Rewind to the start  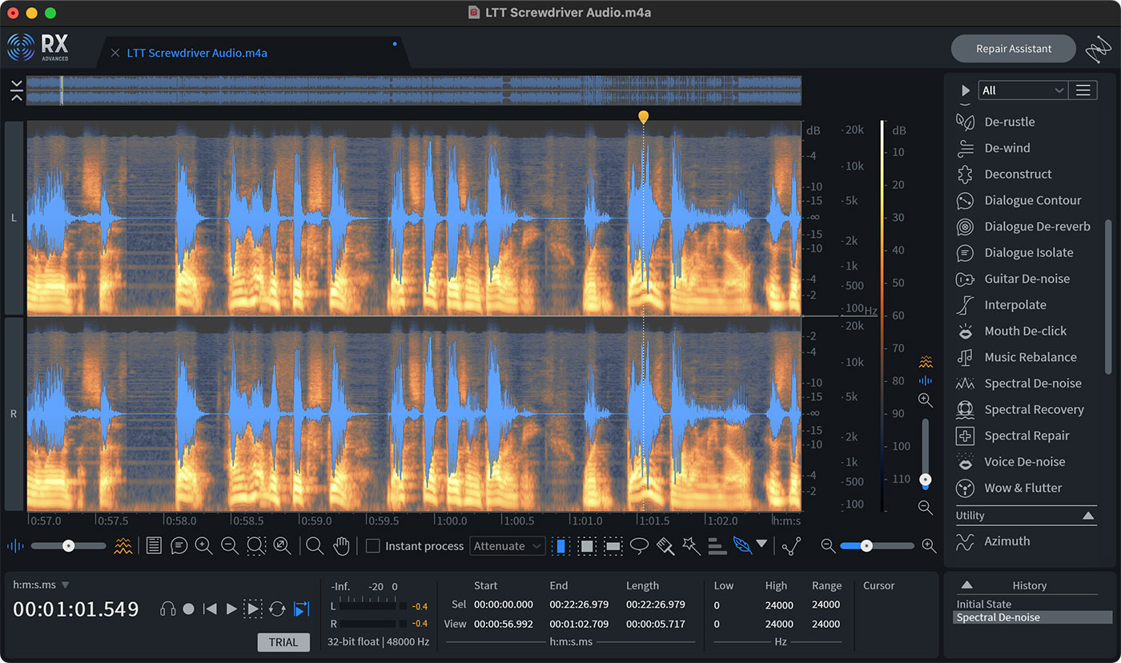[210, 609]
